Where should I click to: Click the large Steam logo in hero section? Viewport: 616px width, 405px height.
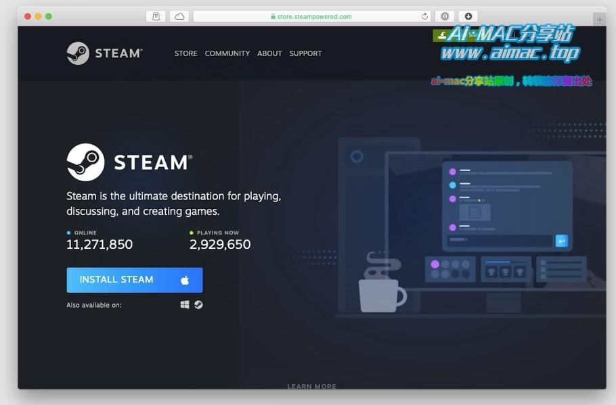coord(129,162)
